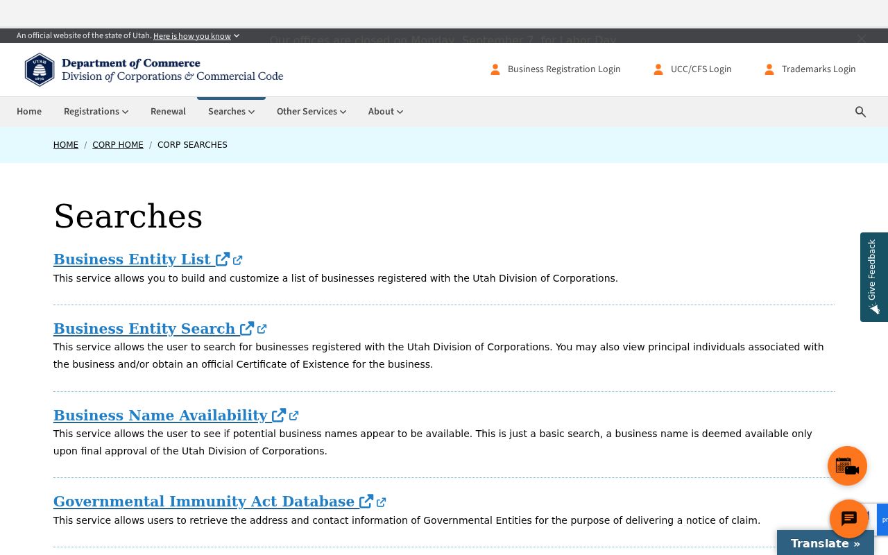Open the orange video appointment calendar button
The height and width of the screenshot is (555, 888).
[x=847, y=466]
